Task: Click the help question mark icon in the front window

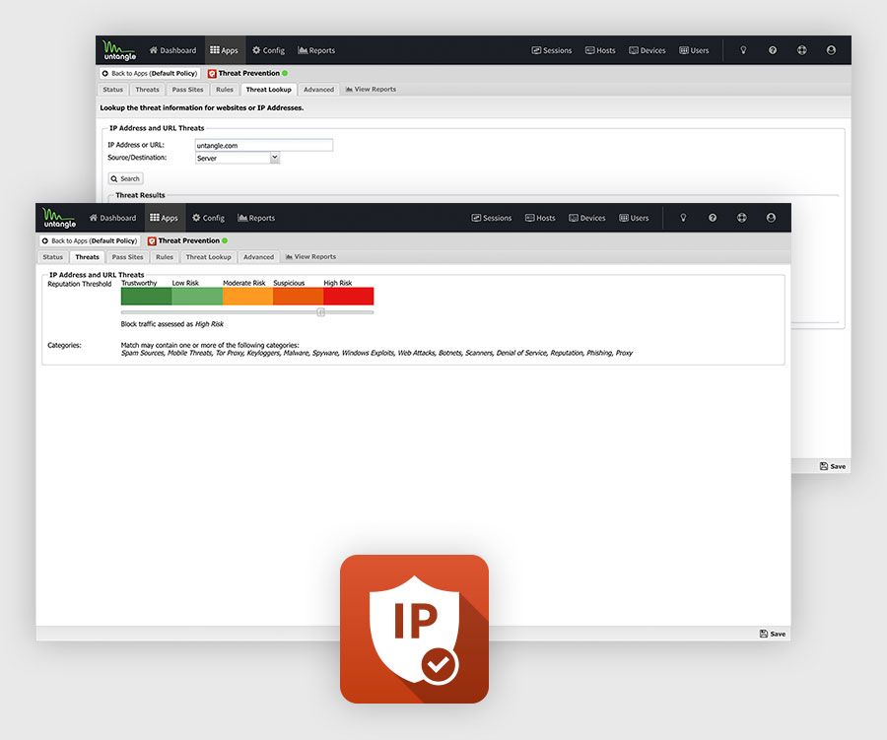Action: 713,218
